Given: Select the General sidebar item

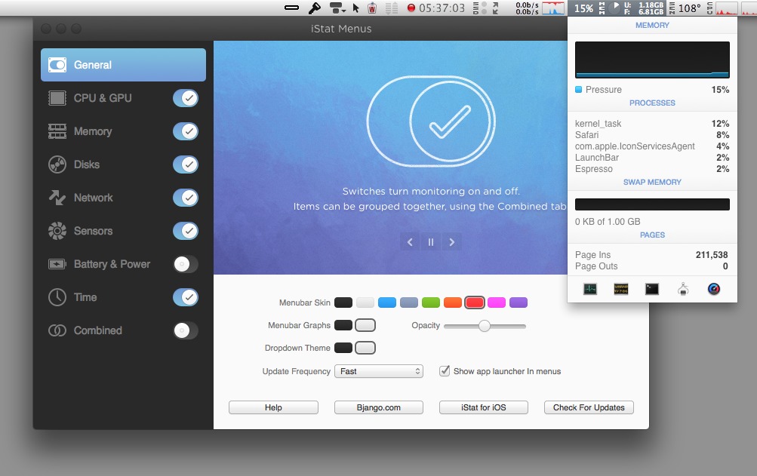Looking at the screenshot, I should coord(123,65).
